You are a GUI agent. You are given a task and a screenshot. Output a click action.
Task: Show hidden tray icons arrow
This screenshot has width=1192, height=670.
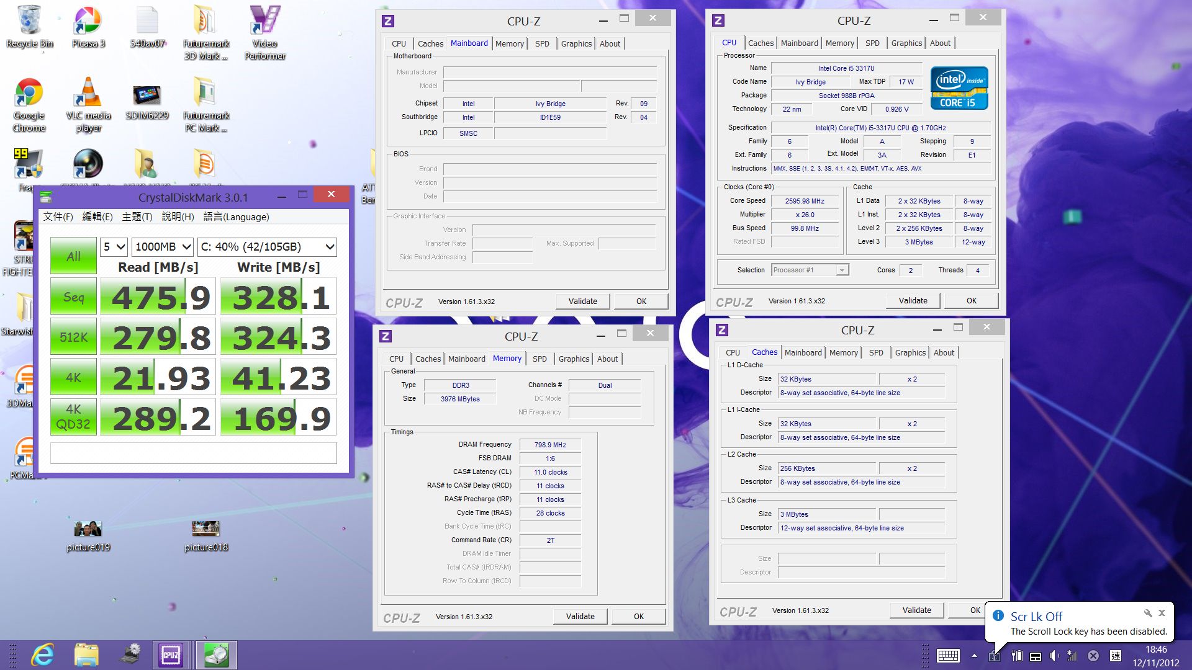point(974,656)
